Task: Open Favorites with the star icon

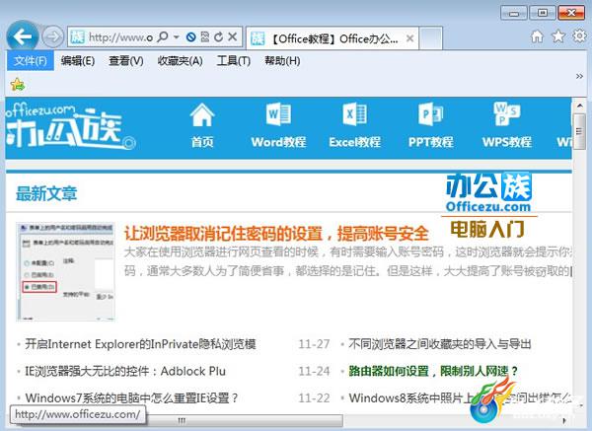Action: tap(558, 36)
